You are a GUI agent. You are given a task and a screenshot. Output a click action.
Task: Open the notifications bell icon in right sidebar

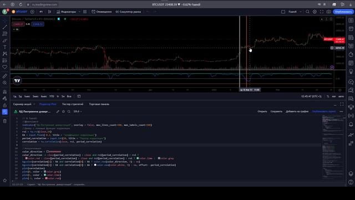(351, 124)
